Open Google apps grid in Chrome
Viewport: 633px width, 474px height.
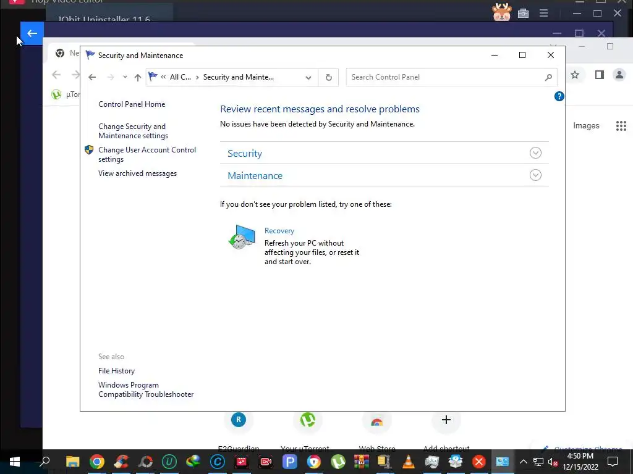621,126
